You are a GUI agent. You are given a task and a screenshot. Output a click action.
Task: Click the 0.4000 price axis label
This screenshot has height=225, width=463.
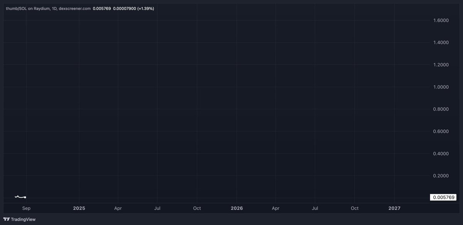pos(441,154)
